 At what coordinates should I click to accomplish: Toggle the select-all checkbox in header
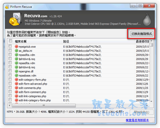[10, 41]
